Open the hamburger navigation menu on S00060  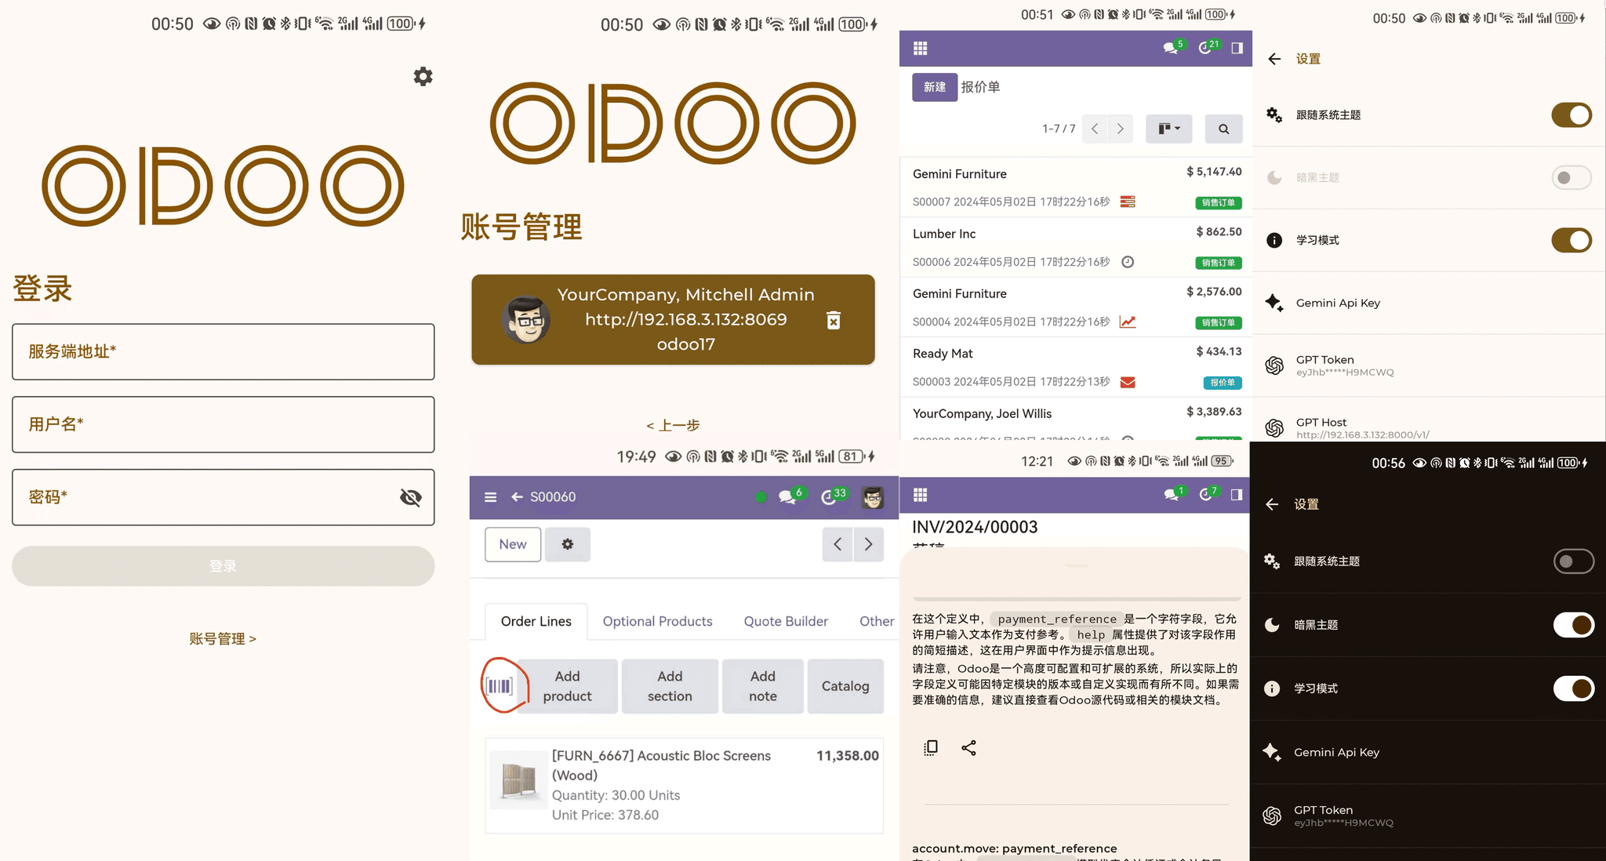coord(489,496)
